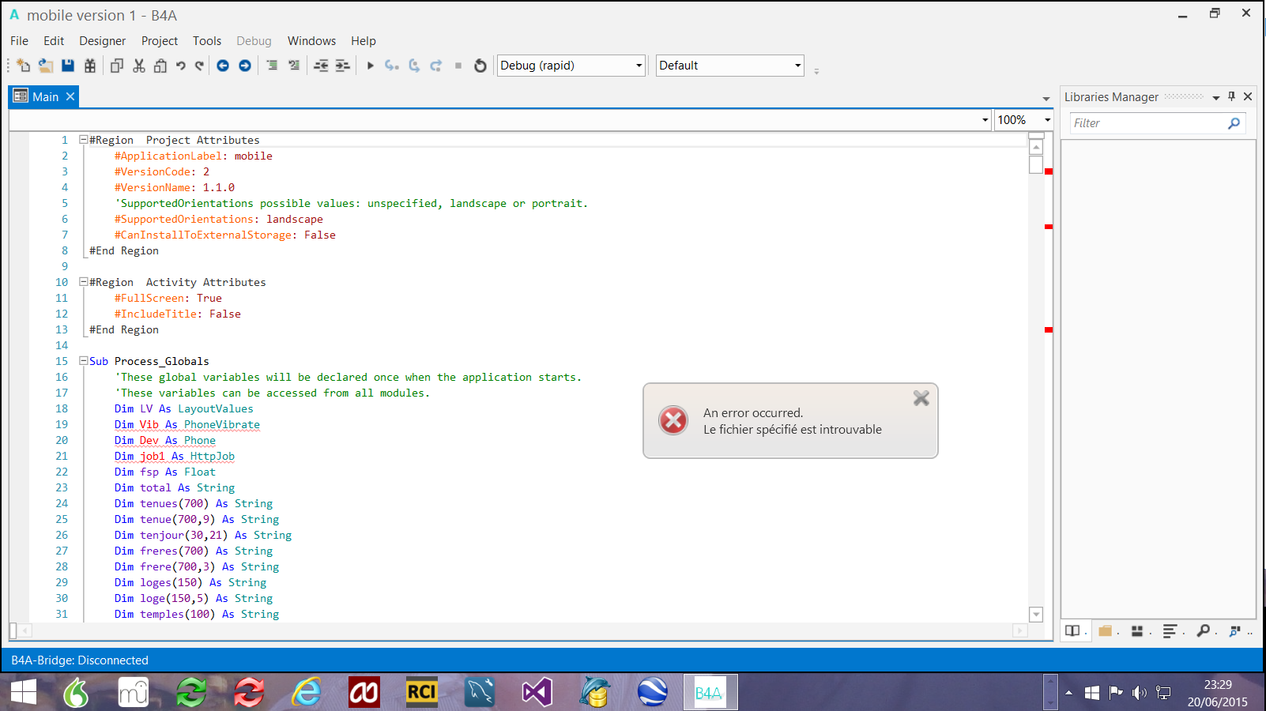1266x711 pixels.
Task: Open the Tools menu
Action: 207,41
